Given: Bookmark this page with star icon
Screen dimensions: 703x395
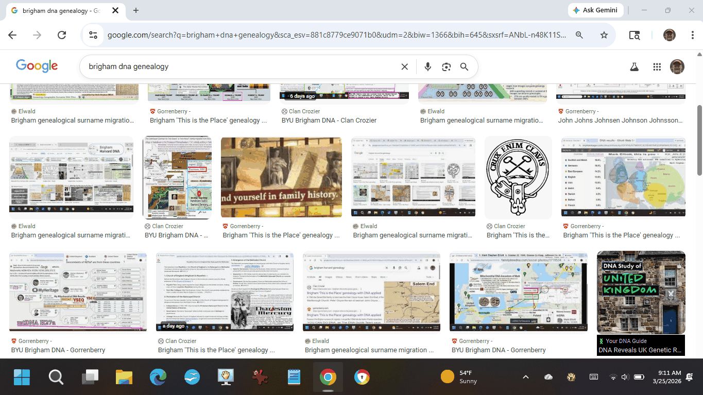Looking at the screenshot, I should tap(604, 35).
